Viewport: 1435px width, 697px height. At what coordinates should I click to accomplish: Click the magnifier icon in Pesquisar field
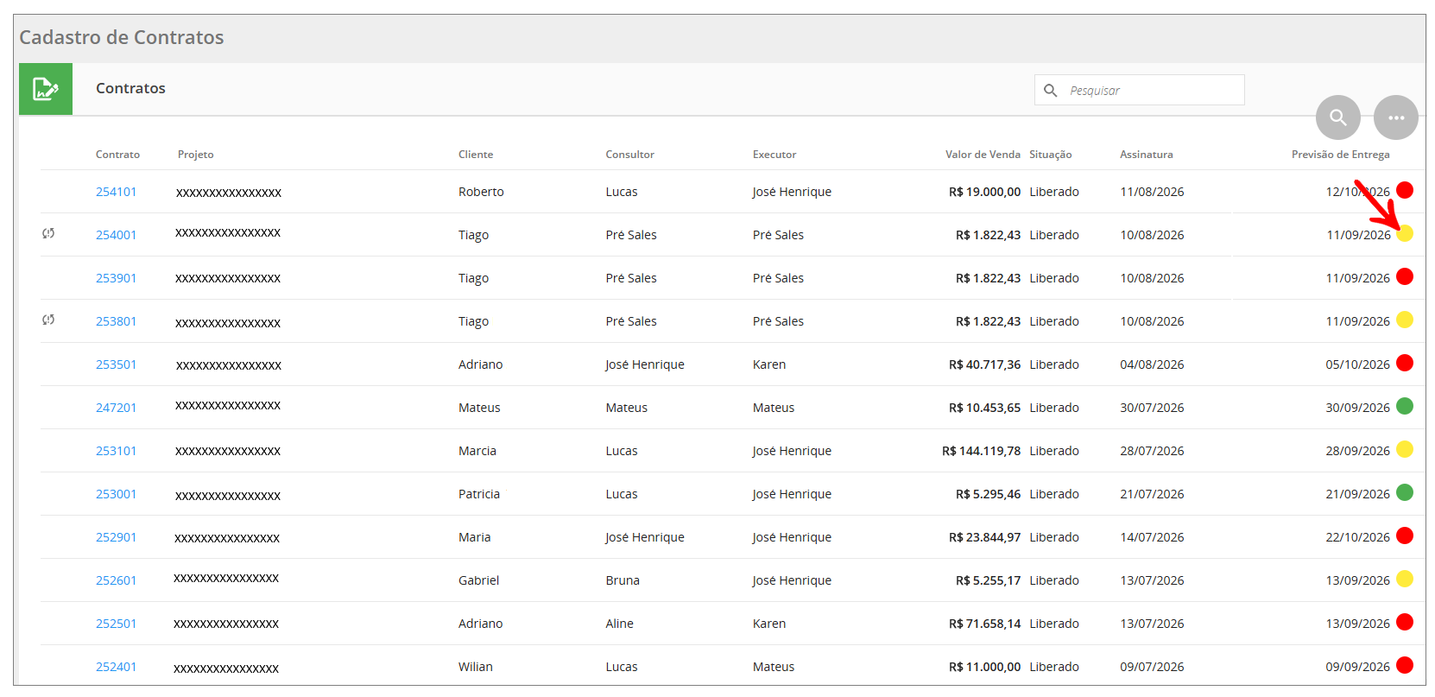coord(1051,90)
